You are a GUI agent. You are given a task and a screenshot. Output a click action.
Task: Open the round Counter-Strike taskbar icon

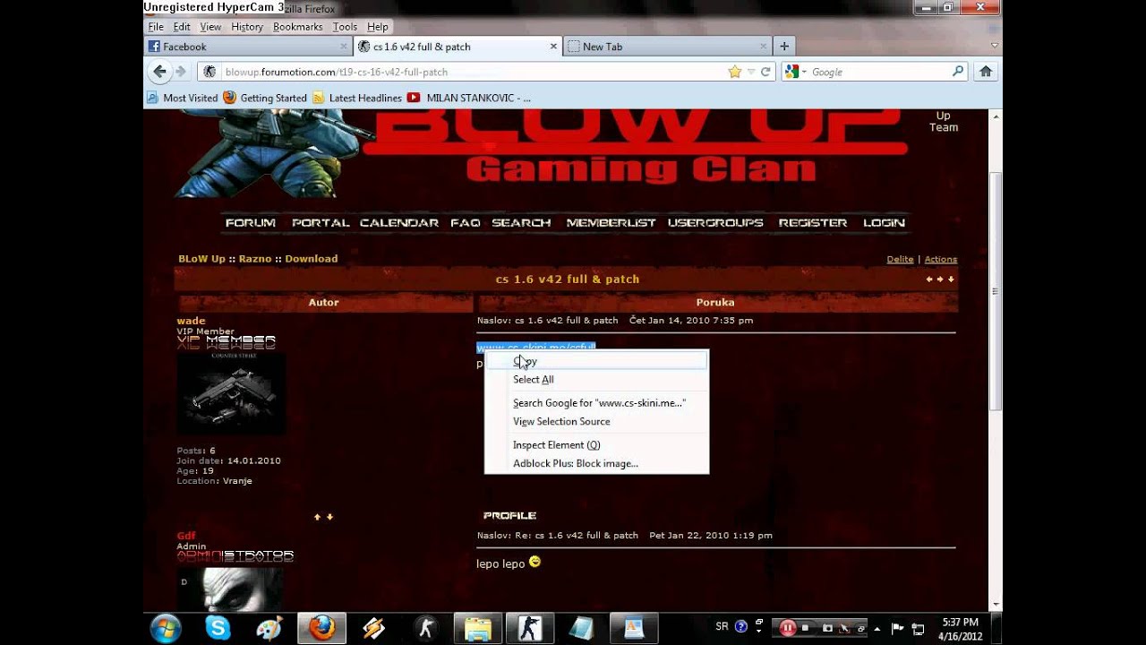click(x=425, y=628)
